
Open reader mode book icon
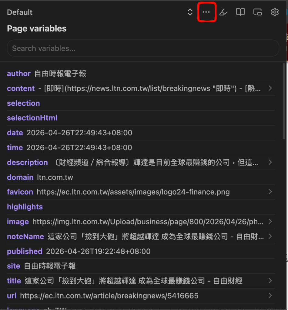tap(240, 12)
